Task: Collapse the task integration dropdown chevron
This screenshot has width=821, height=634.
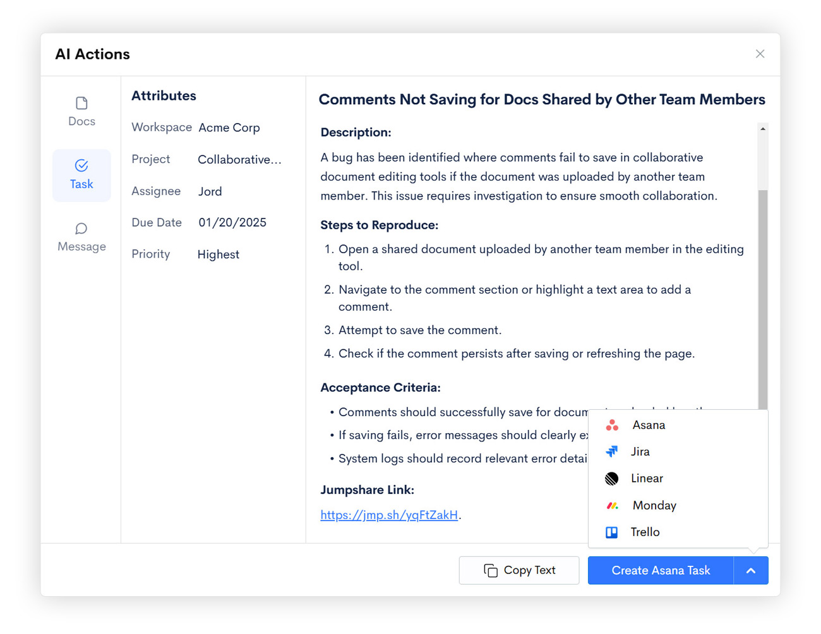Action: [x=751, y=570]
